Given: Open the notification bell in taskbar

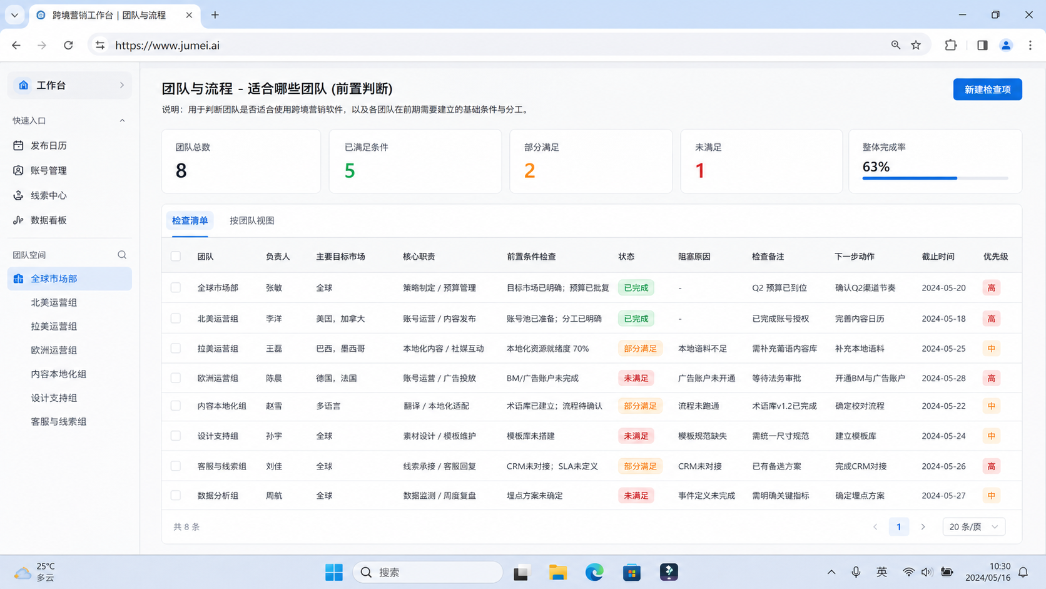Looking at the screenshot, I should [1023, 572].
